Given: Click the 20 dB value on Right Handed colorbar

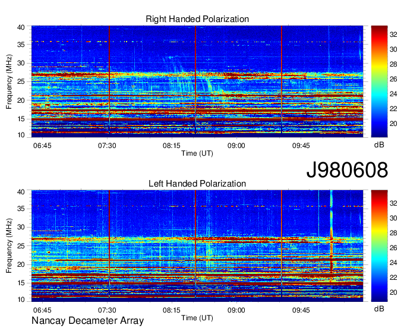Looking at the screenshot, I should 393,124.
